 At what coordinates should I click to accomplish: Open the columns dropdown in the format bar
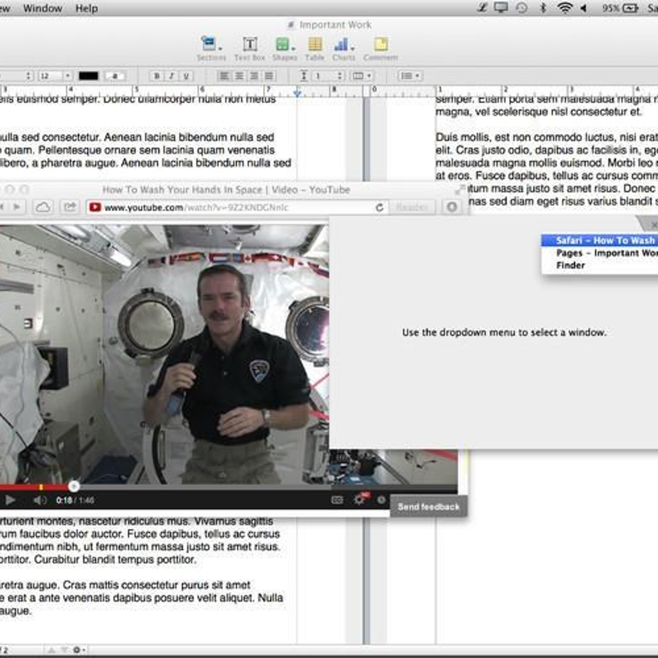(x=361, y=76)
